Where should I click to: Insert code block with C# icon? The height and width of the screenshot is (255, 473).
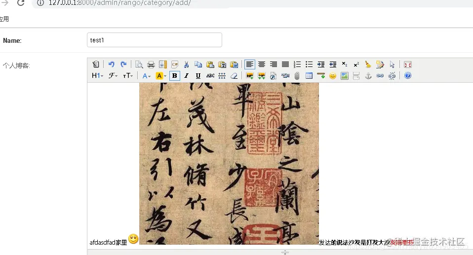coord(175,64)
